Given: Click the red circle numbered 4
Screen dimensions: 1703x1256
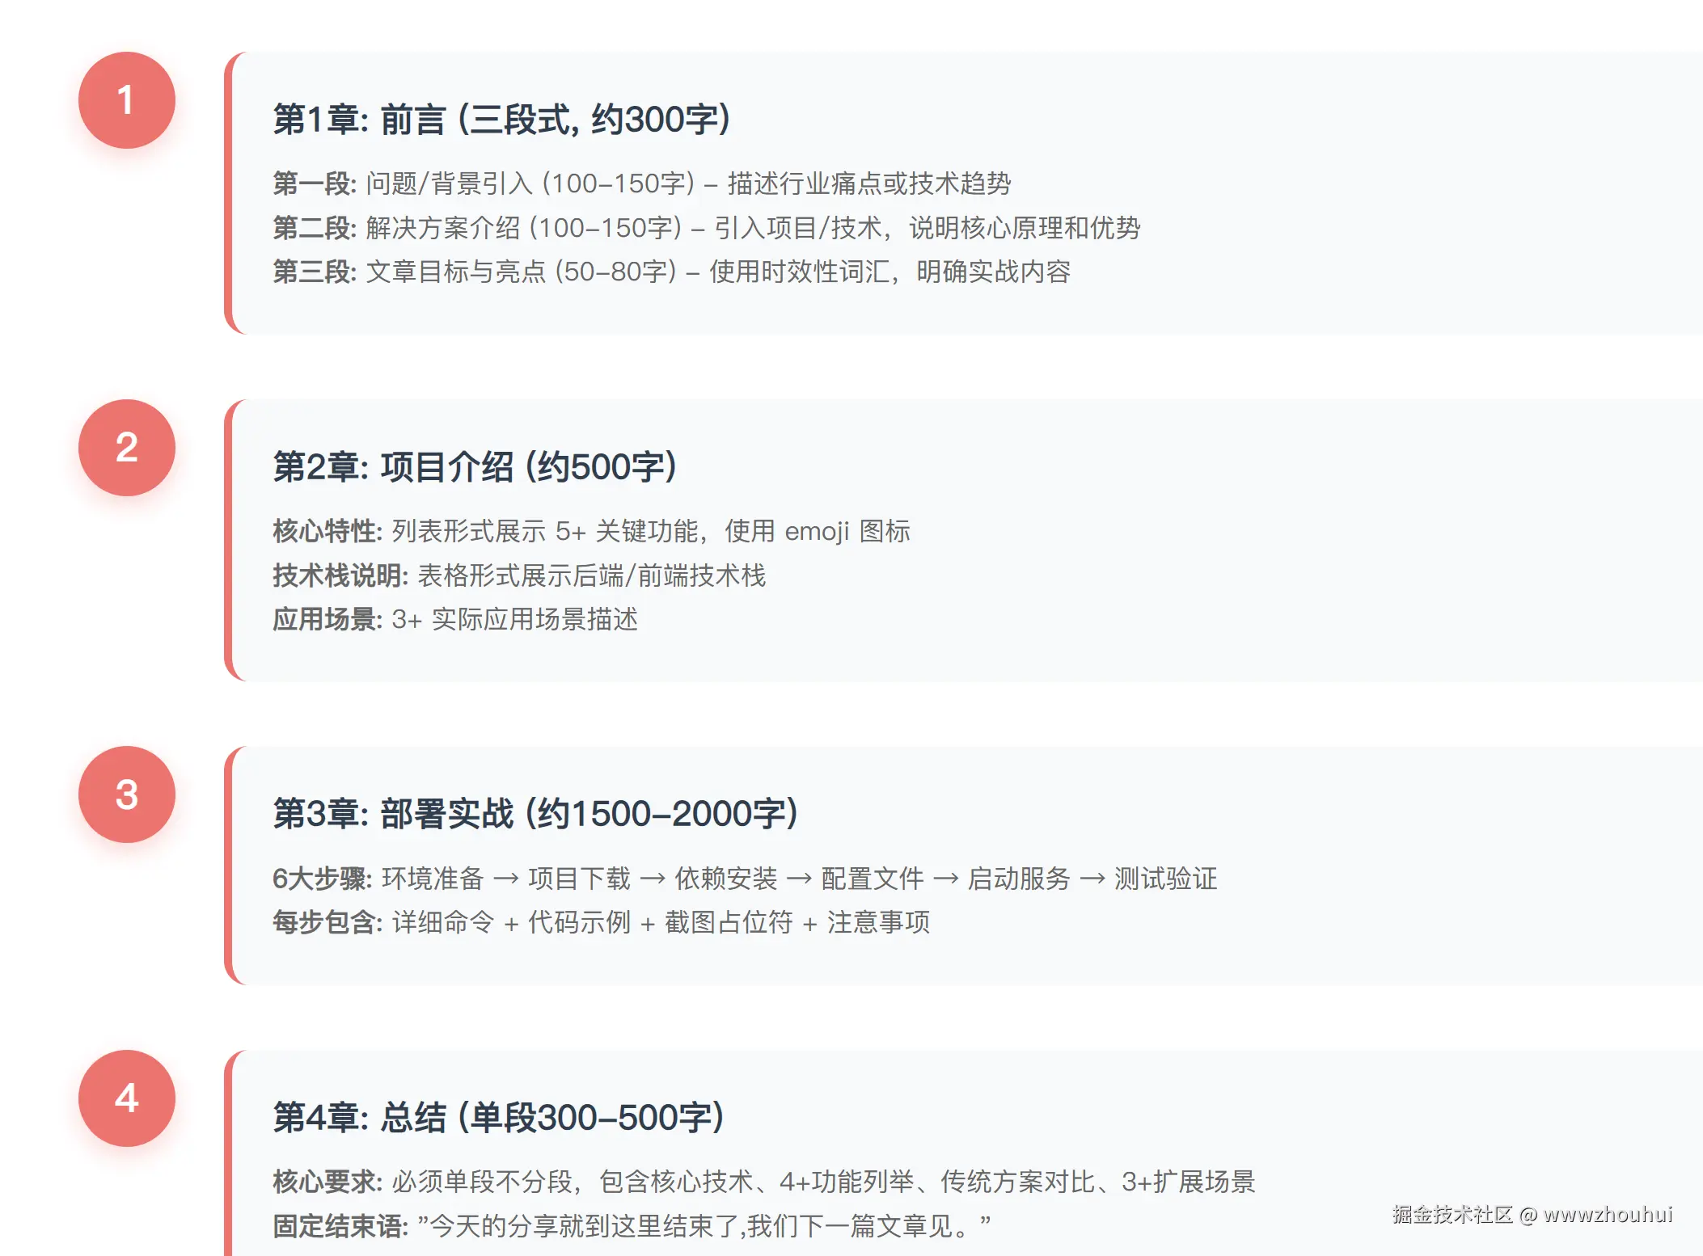Looking at the screenshot, I should (126, 1098).
